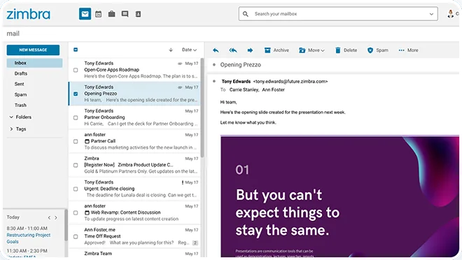Open the Calendar app icon
Image resolution: width=462 pixels, height=260 pixels.
coord(99,14)
